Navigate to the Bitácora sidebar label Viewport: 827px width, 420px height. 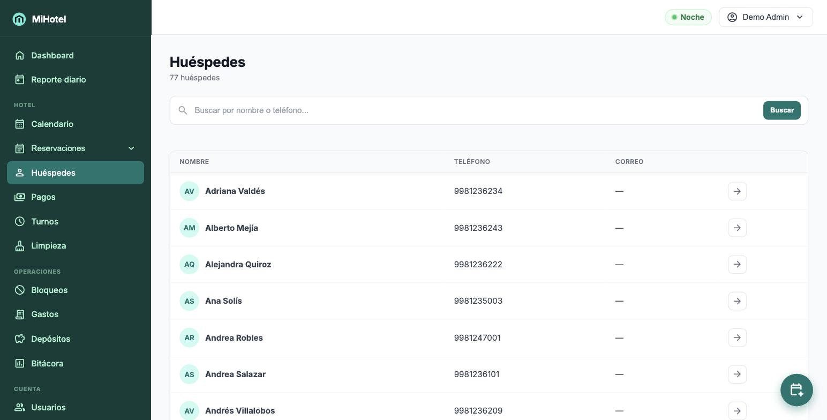[x=47, y=363]
